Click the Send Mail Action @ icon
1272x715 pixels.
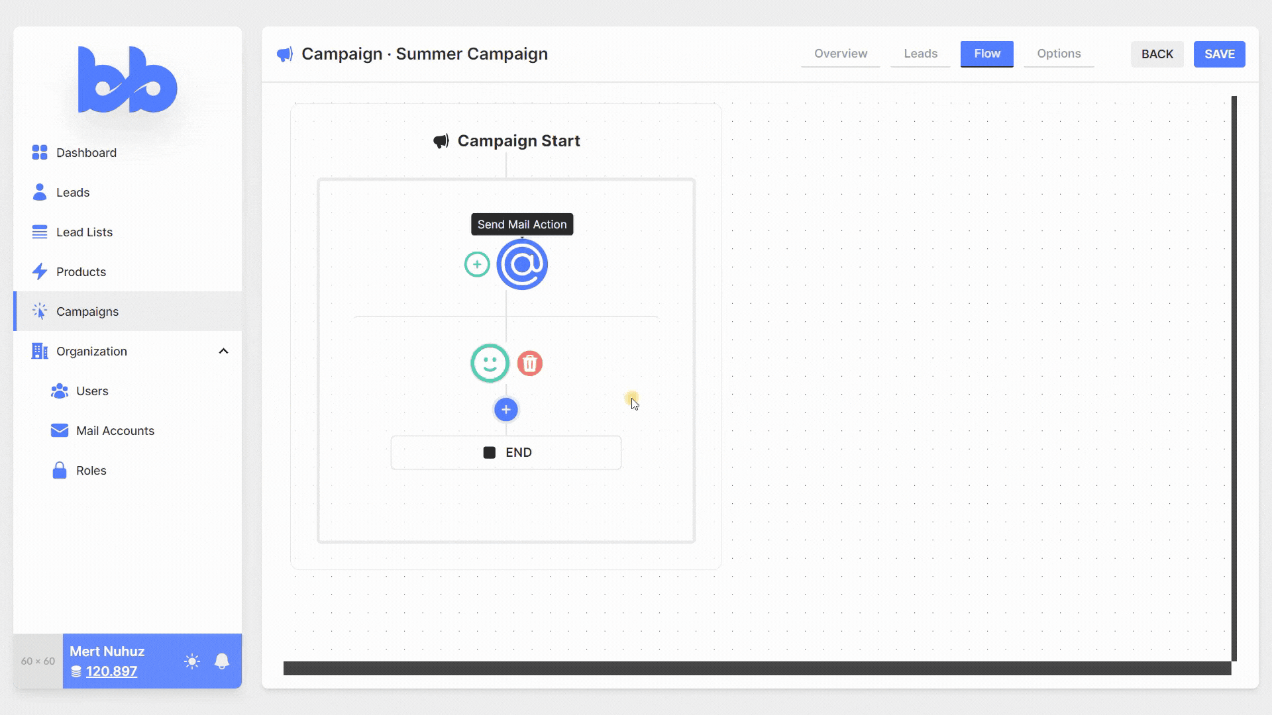[522, 265]
